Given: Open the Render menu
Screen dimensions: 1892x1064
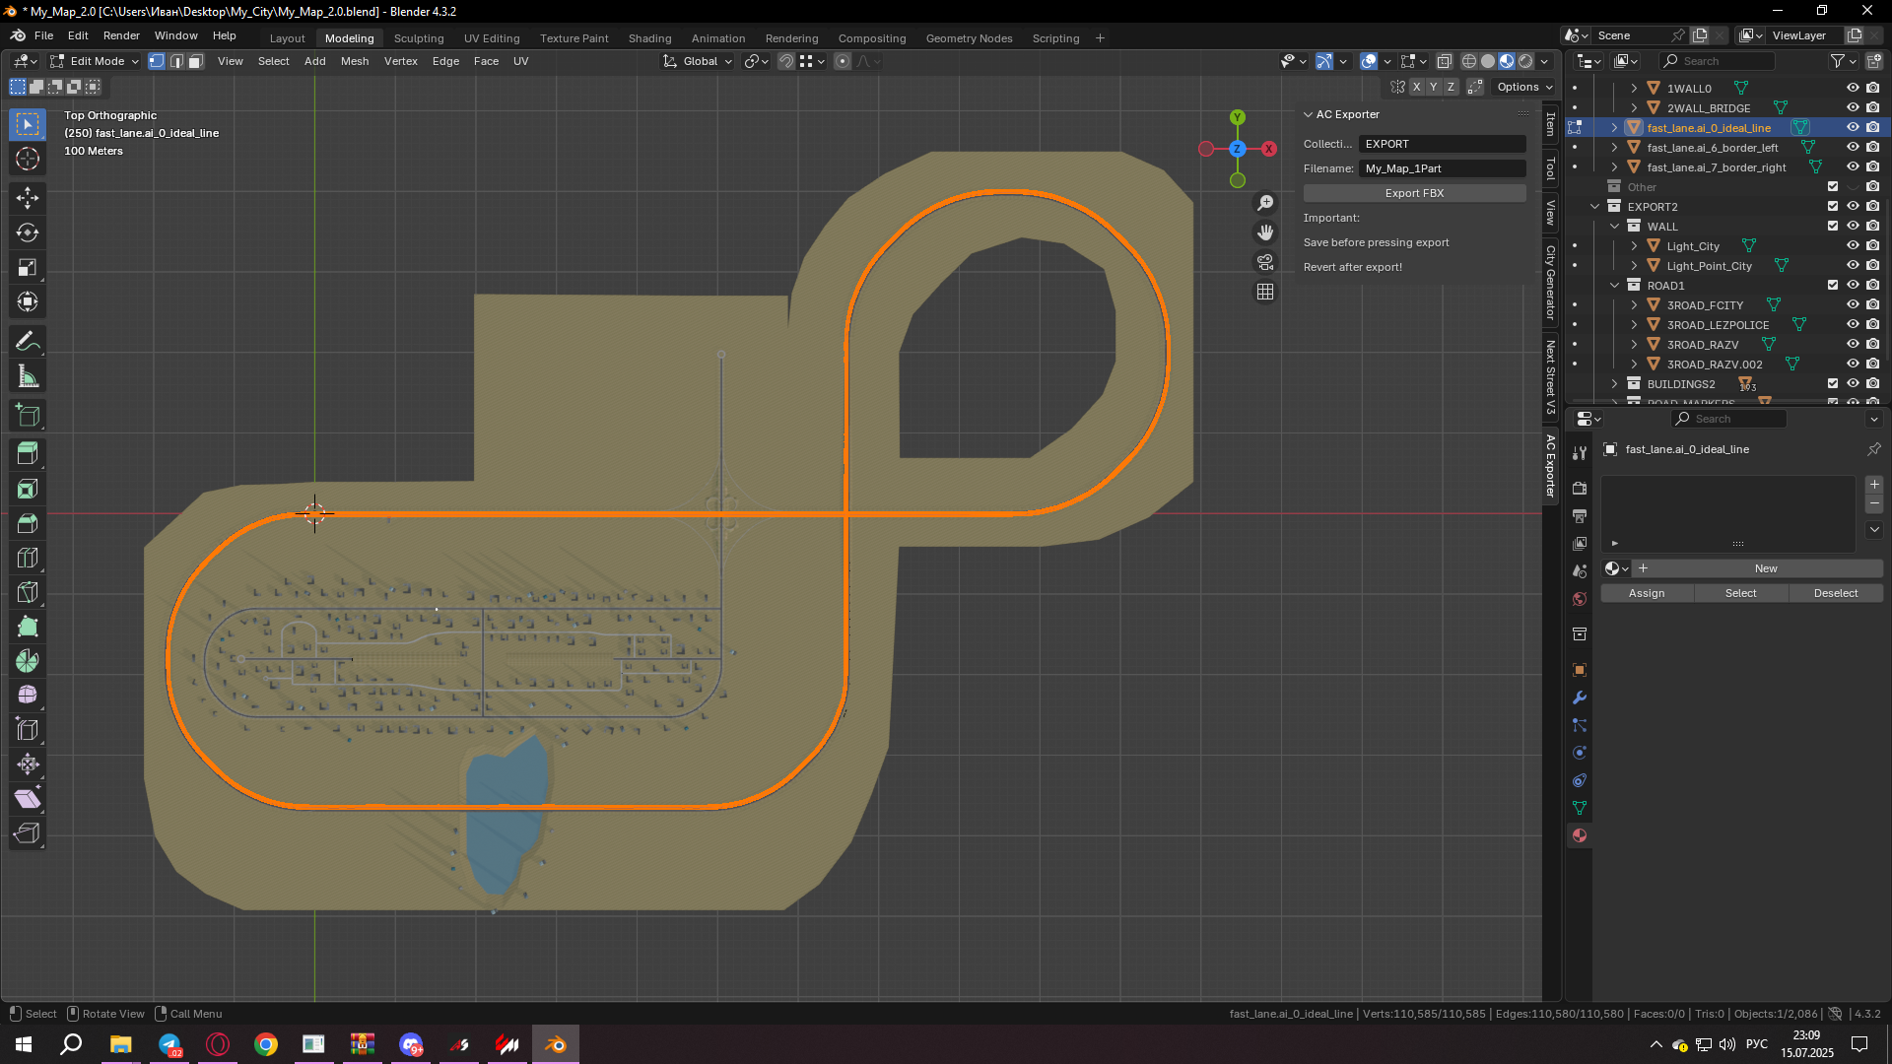Looking at the screenshot, I should point(121,35).
